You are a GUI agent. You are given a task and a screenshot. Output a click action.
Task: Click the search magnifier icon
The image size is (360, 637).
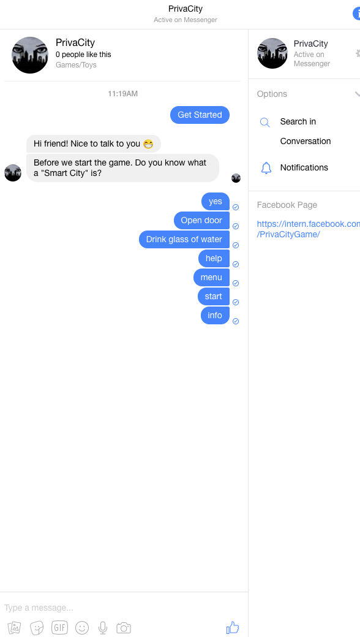(265, 122)
